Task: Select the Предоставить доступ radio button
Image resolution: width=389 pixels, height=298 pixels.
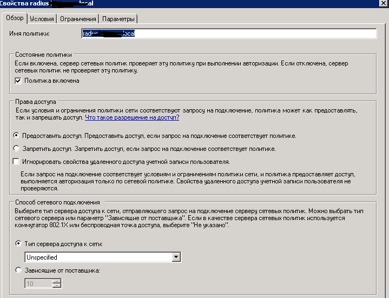Action: pos(16,135)
